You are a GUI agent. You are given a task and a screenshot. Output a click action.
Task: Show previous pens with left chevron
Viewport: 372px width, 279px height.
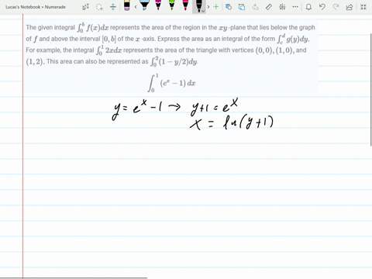click(x=136, y=7)
